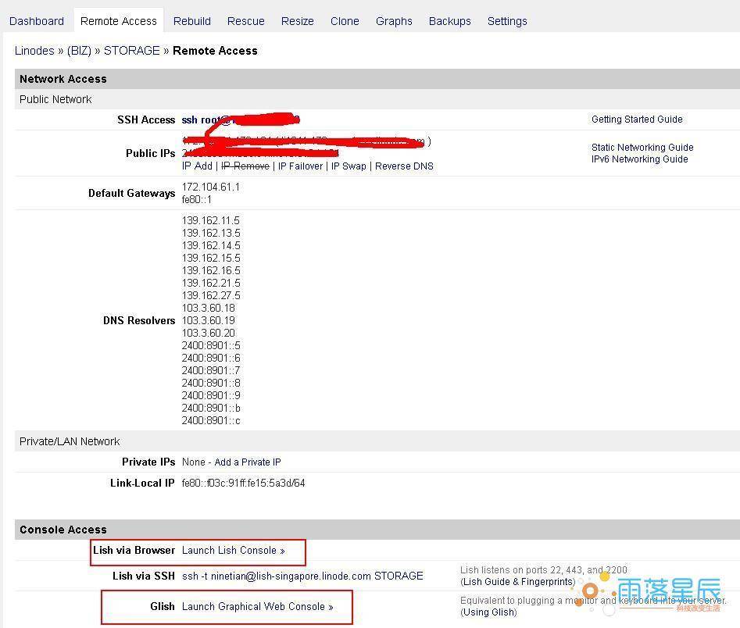Click DNS resolver 2400:8901::9

pos(211,395)
